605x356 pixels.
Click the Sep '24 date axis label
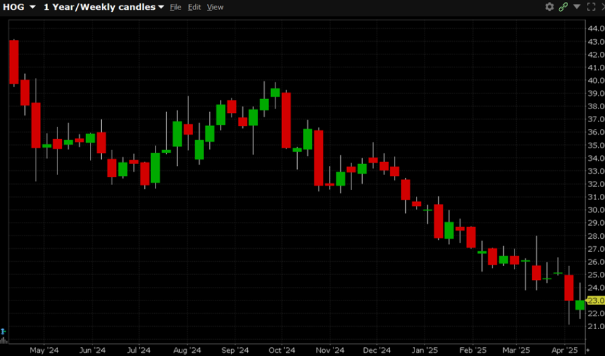click(235, 350)
